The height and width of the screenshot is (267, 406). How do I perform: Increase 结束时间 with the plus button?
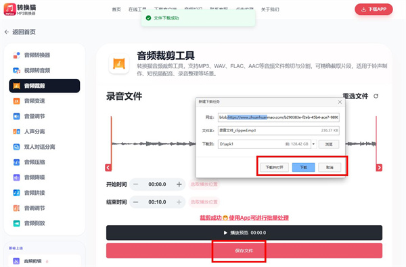[179, 202]
